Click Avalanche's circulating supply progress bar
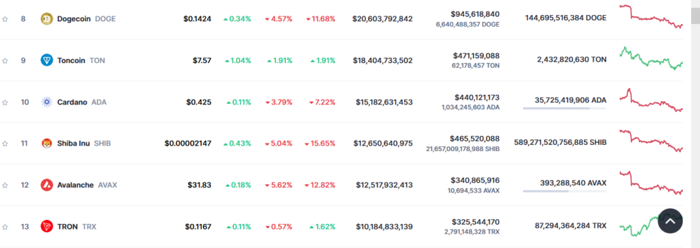This screenshot has width=700, height=248. tap(564, 191)
